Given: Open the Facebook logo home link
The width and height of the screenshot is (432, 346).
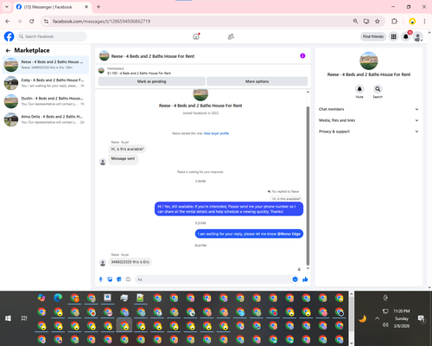Looking at the screenshot, I should [9, 36].
